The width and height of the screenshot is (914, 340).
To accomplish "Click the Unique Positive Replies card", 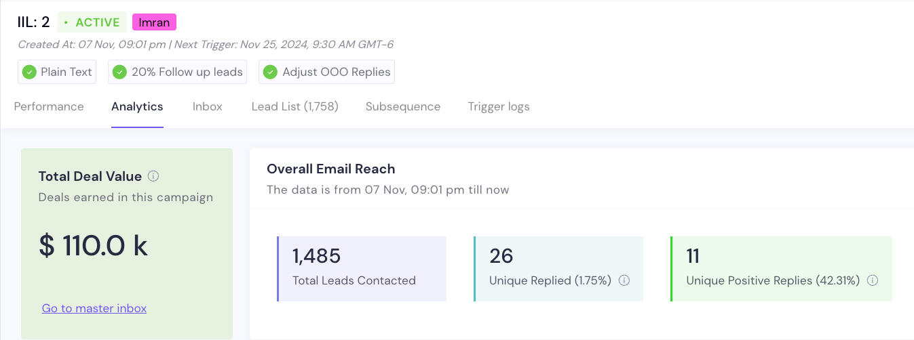I will (780, 268).
